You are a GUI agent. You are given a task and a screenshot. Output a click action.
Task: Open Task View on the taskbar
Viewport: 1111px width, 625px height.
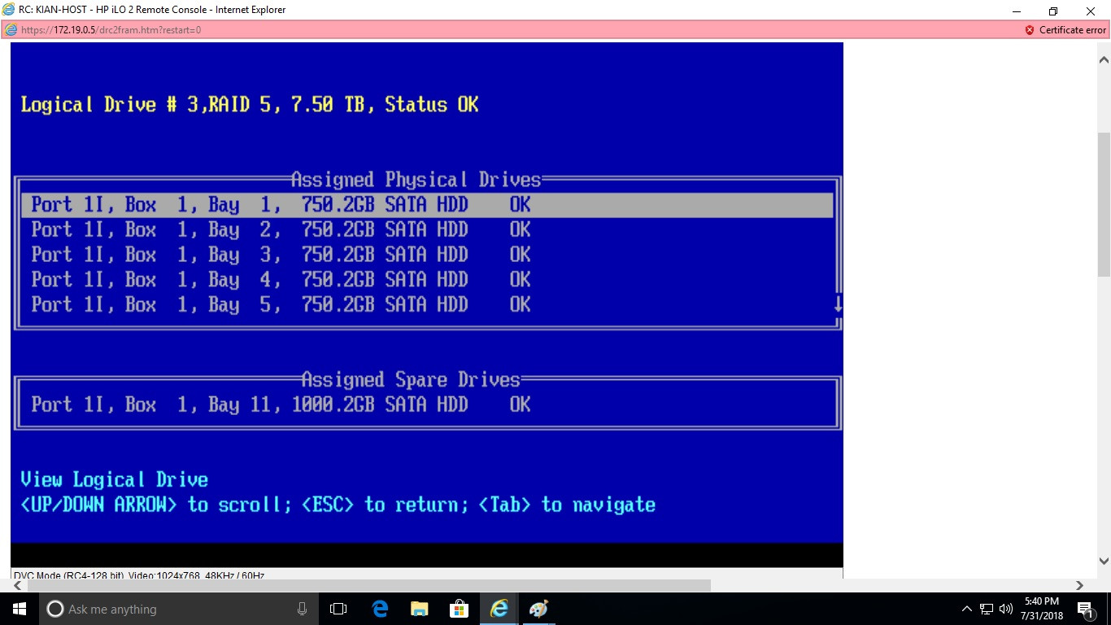coord(338,609)
